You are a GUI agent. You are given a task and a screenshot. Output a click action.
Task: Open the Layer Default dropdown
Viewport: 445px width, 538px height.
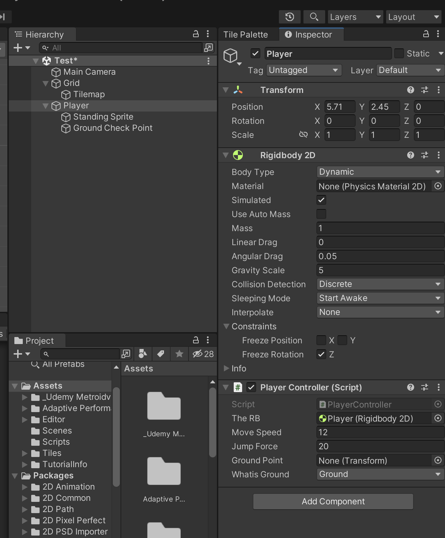(x=410, y=70)
